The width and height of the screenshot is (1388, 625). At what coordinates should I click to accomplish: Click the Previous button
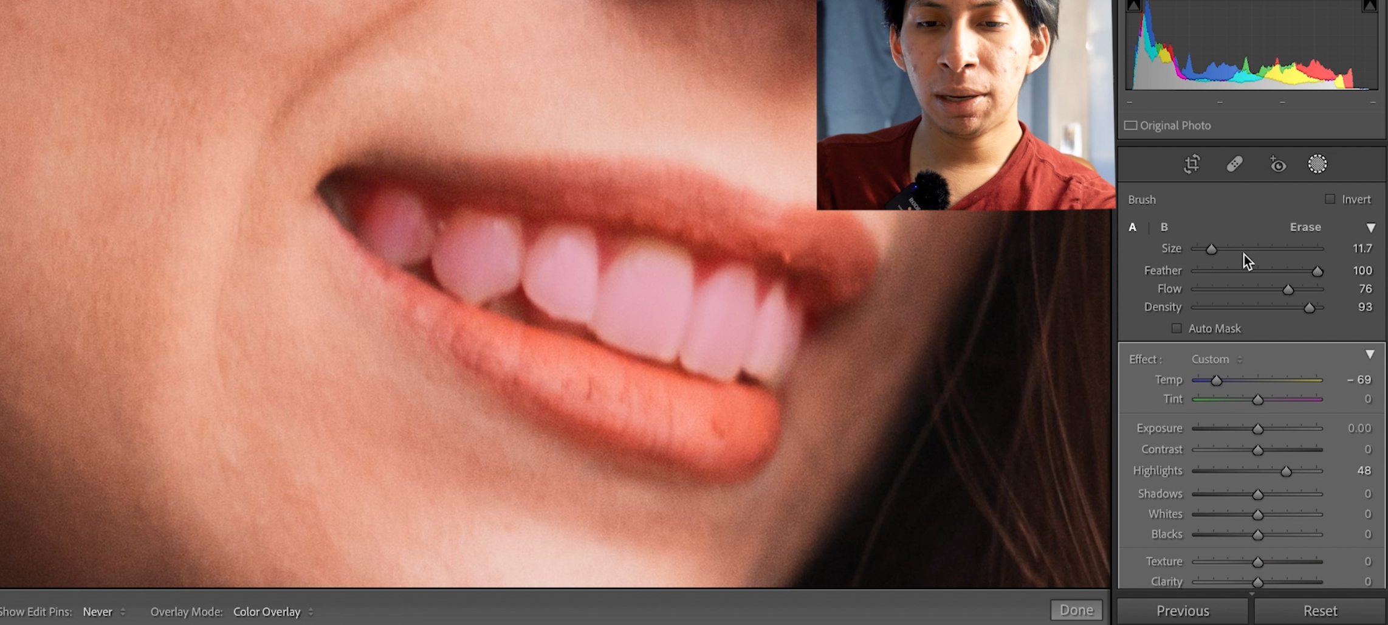point(1181,610)
